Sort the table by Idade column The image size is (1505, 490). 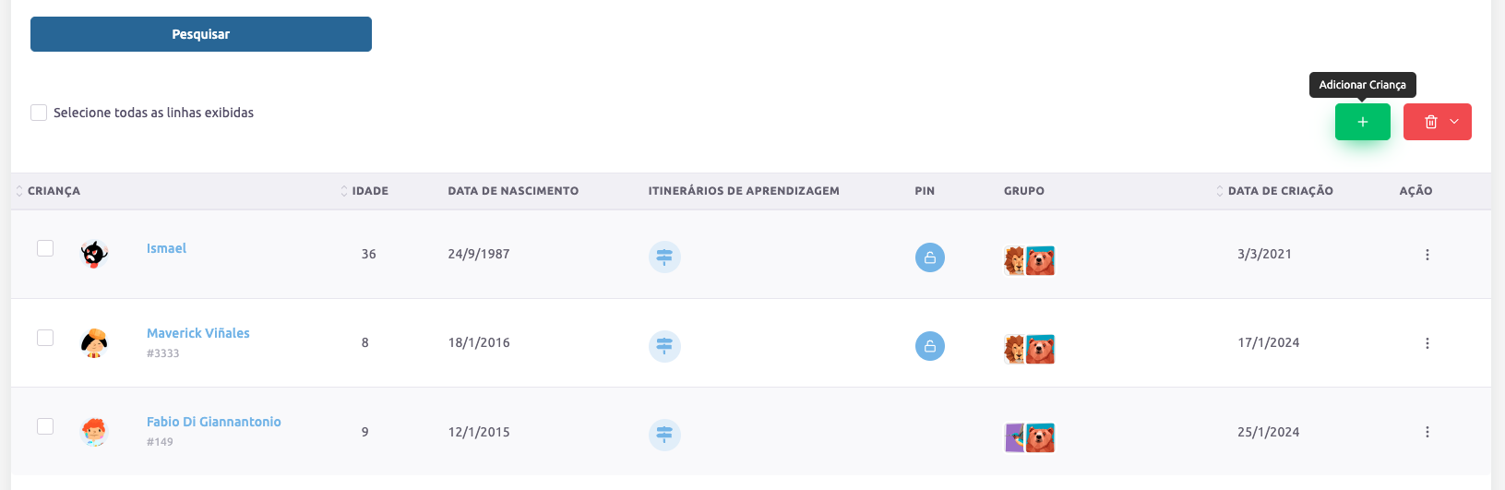tap(369, 191)
